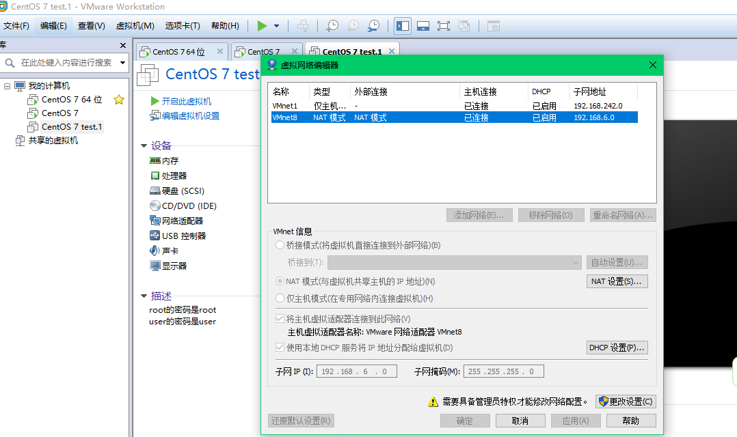Open the 桥接到 combo box

tap(454, 262)
